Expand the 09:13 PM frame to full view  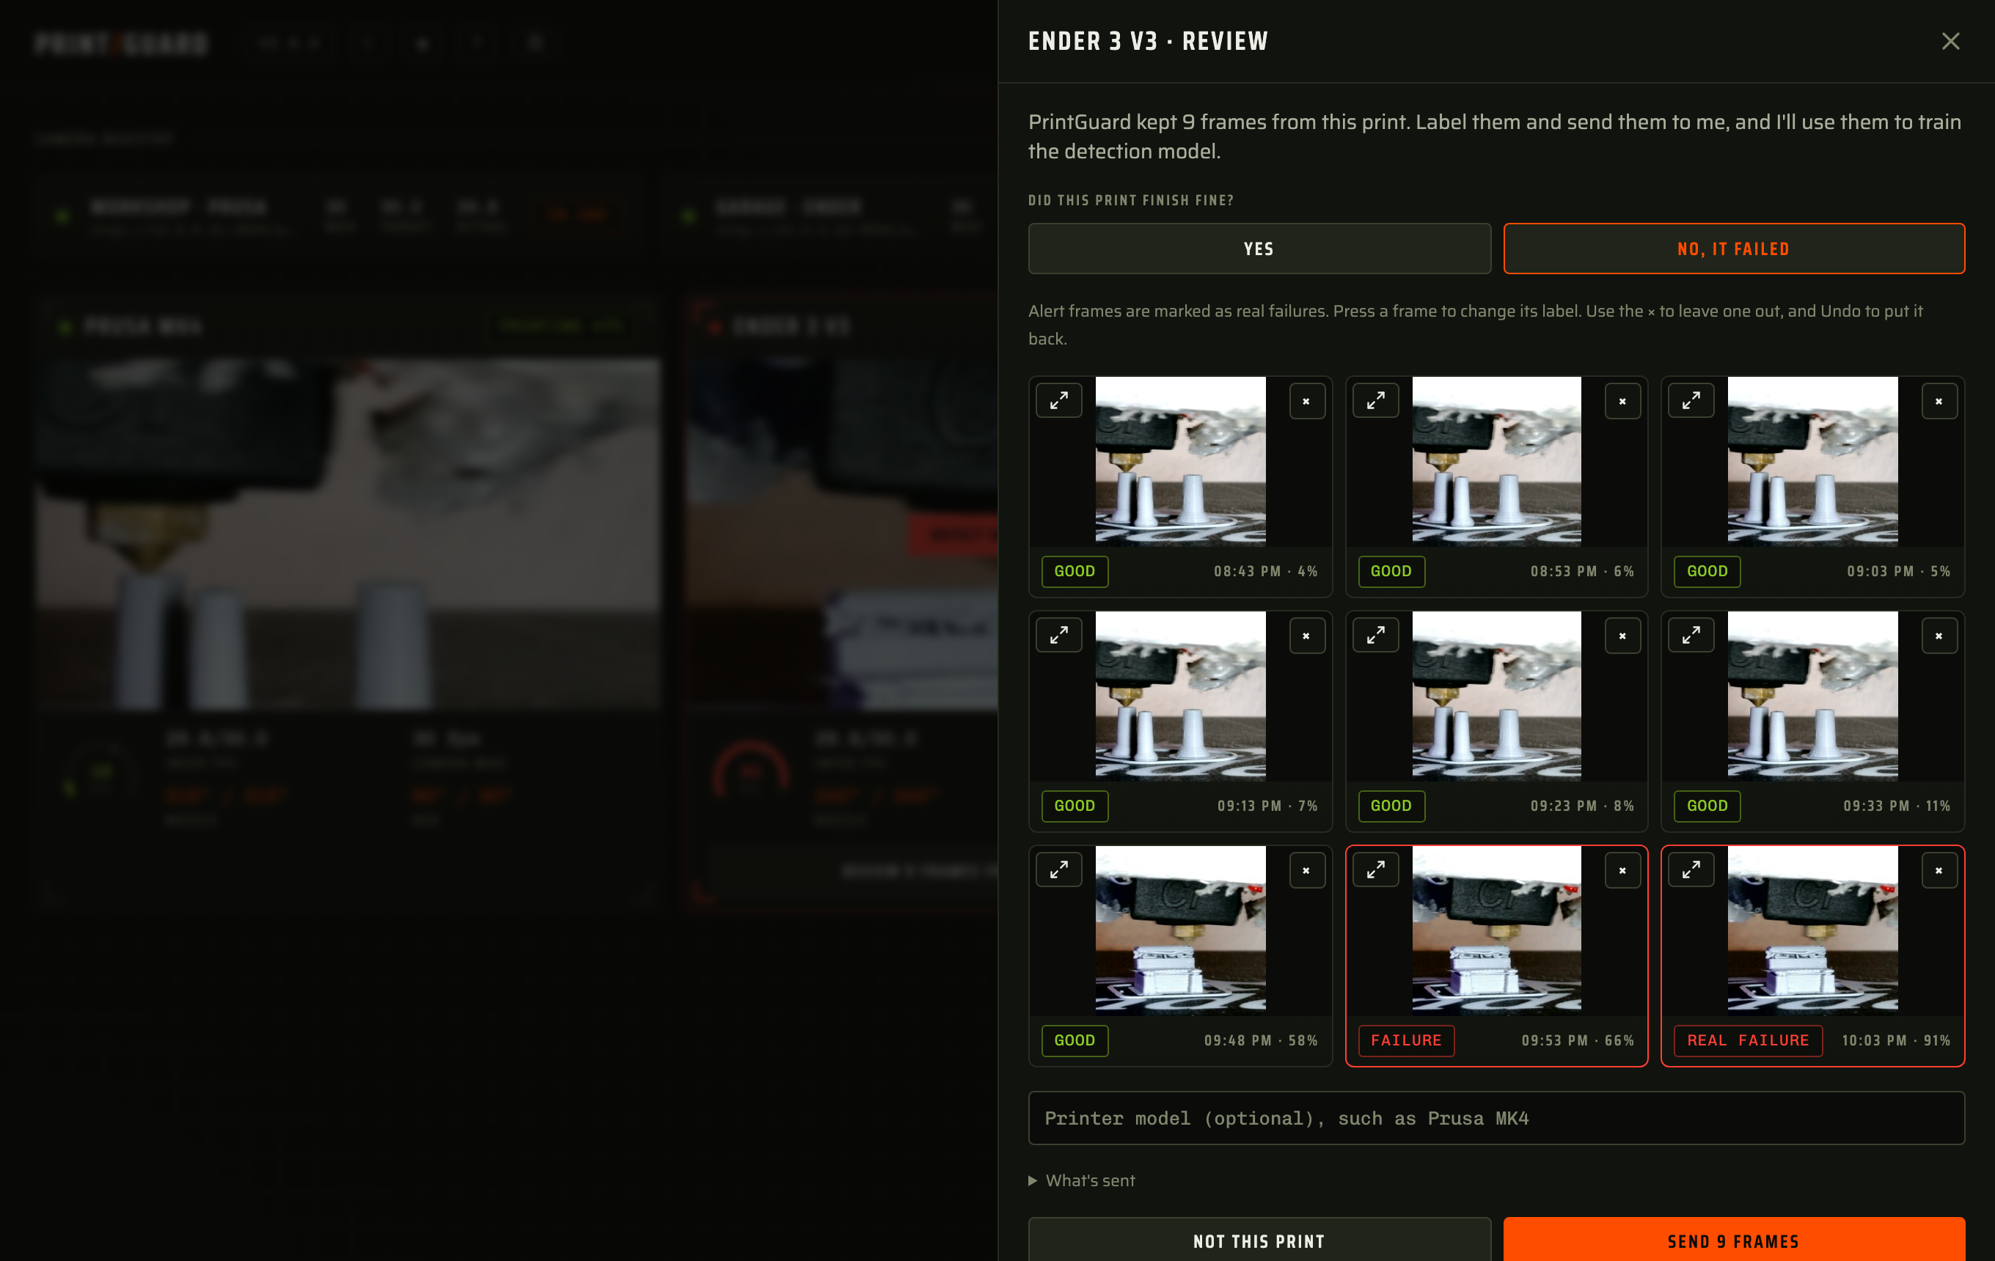coord(1059,635)
